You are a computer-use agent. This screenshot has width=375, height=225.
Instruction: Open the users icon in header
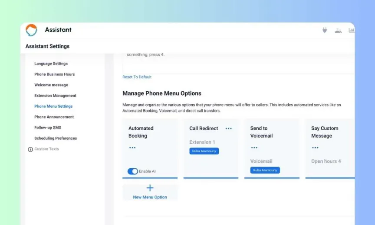[x=338, y=30]
